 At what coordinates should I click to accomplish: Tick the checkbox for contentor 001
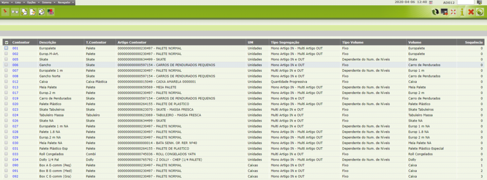(6, 48)
